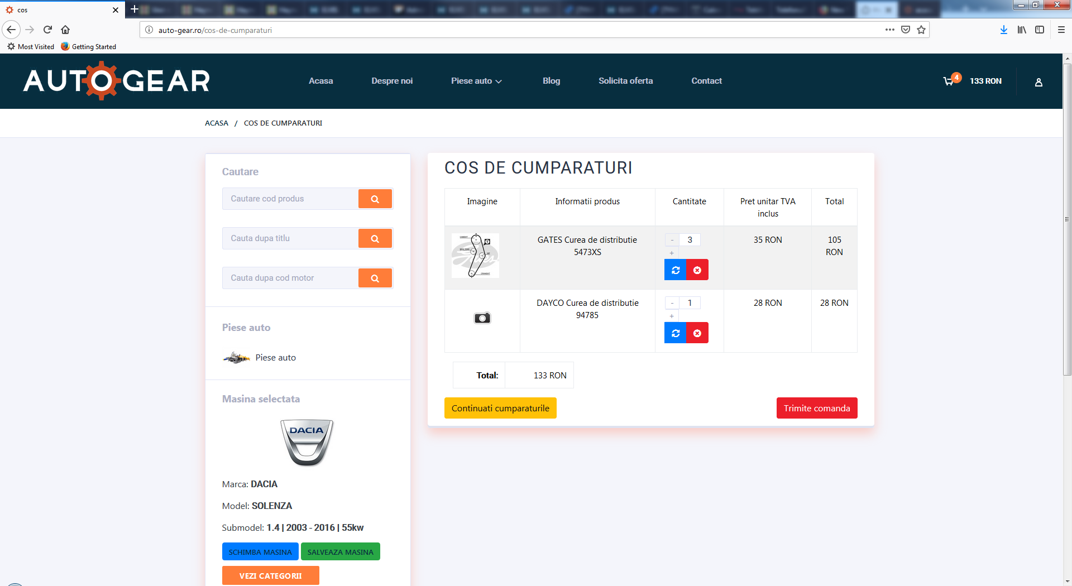Open Getting Started bookmark
Screen dimensions: 1072x586
coord(88,46)
